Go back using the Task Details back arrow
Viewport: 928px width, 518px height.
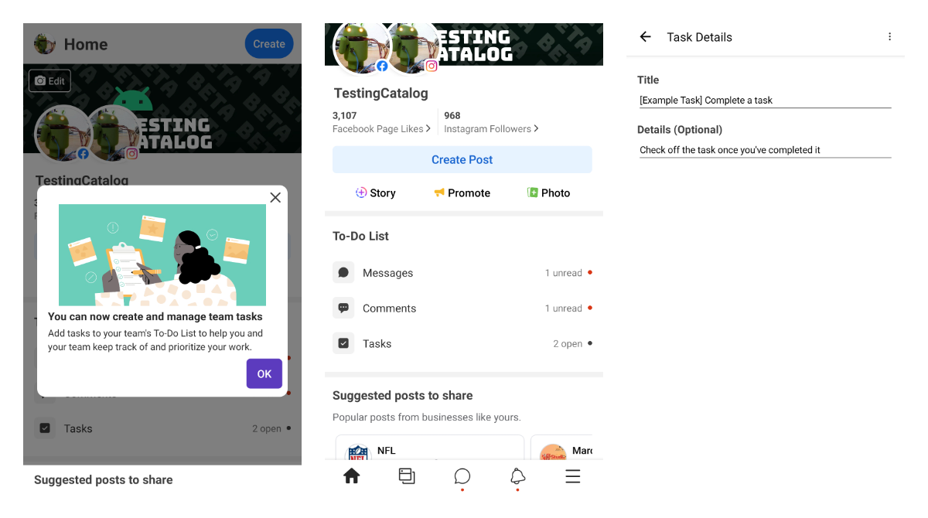[x=646, y=36]
